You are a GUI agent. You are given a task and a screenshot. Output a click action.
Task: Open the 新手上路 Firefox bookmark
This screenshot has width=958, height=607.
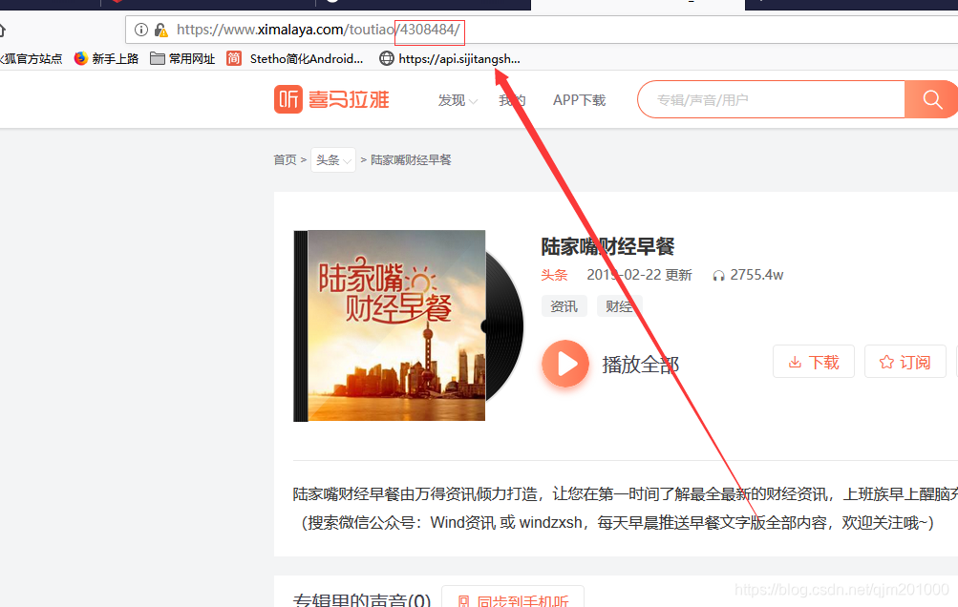[106, 58]
